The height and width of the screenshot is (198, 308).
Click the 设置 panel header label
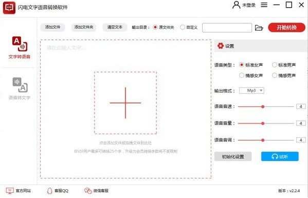coord(229,46)
